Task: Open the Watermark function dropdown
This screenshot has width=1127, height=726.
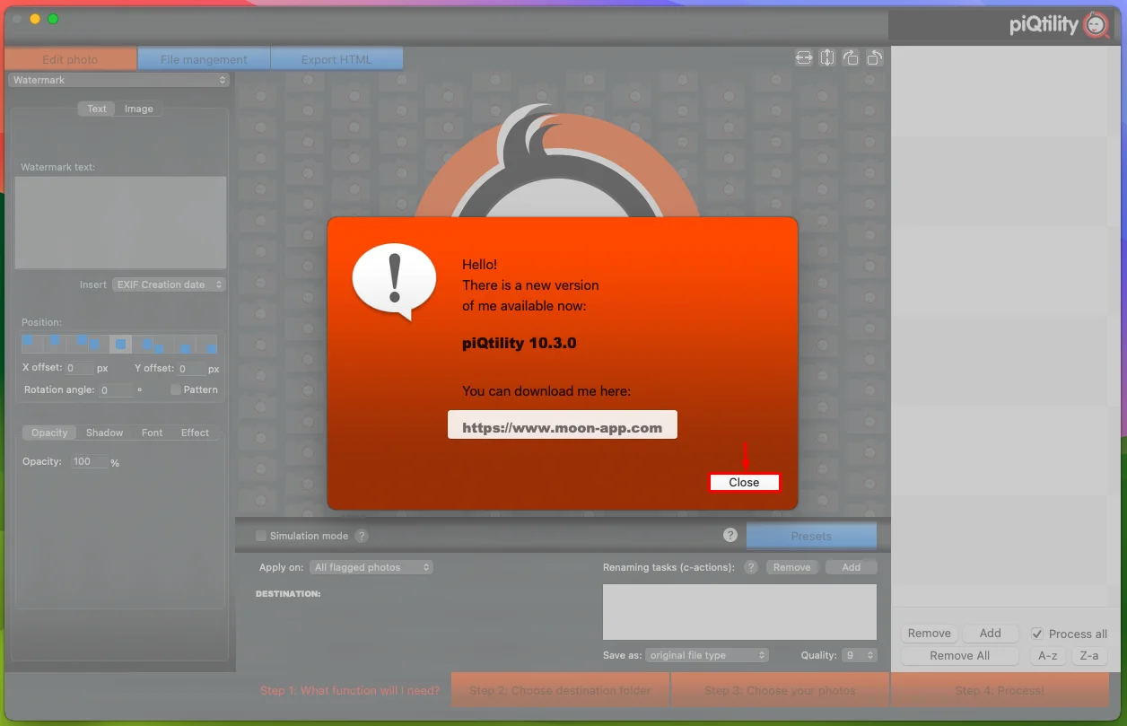Action: tap(118, 80)
